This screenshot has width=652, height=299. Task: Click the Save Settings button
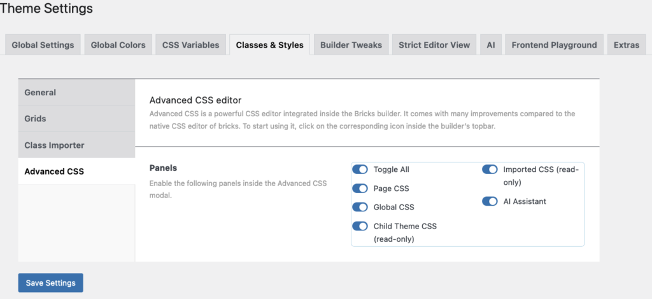pos(50,283)
